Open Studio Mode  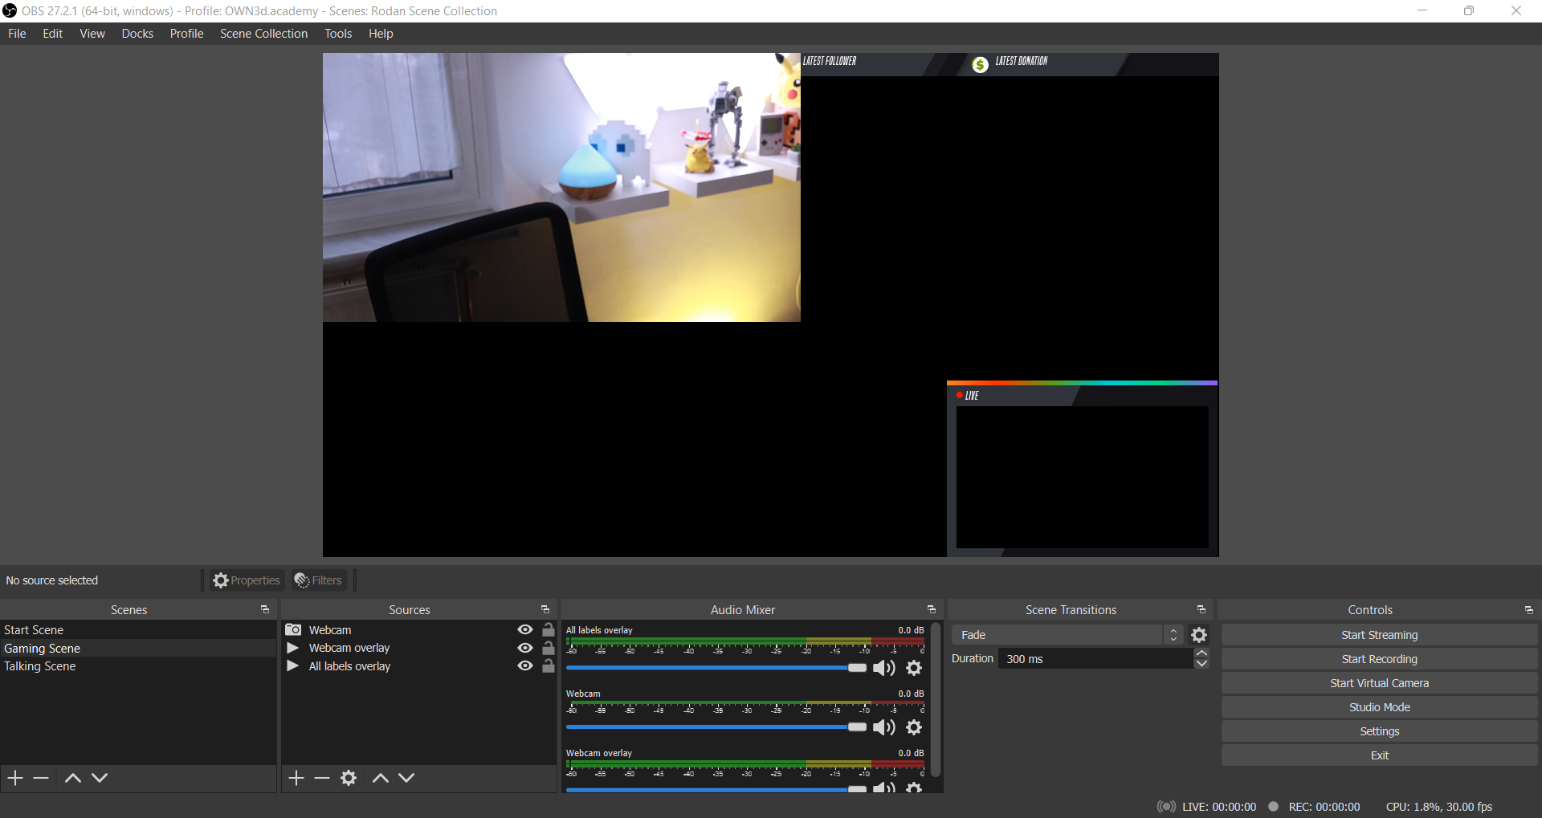tap(1379, 707)
